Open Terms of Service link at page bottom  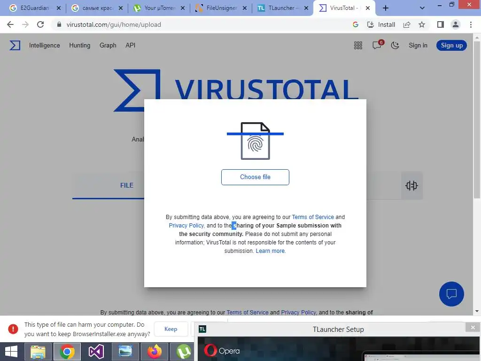pyautogui.click(x=247, y=312)
